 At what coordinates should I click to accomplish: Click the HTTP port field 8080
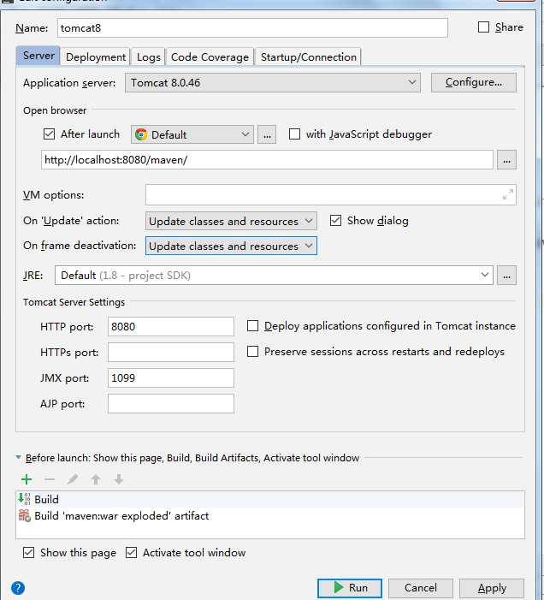[171, 326]
